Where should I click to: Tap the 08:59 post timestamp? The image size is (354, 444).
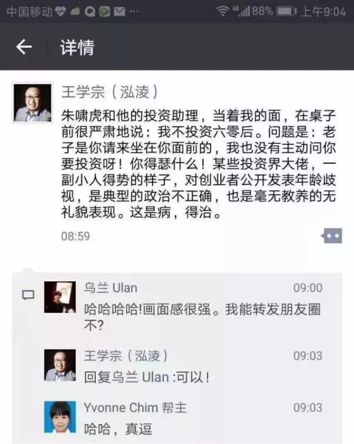(76, 236)
